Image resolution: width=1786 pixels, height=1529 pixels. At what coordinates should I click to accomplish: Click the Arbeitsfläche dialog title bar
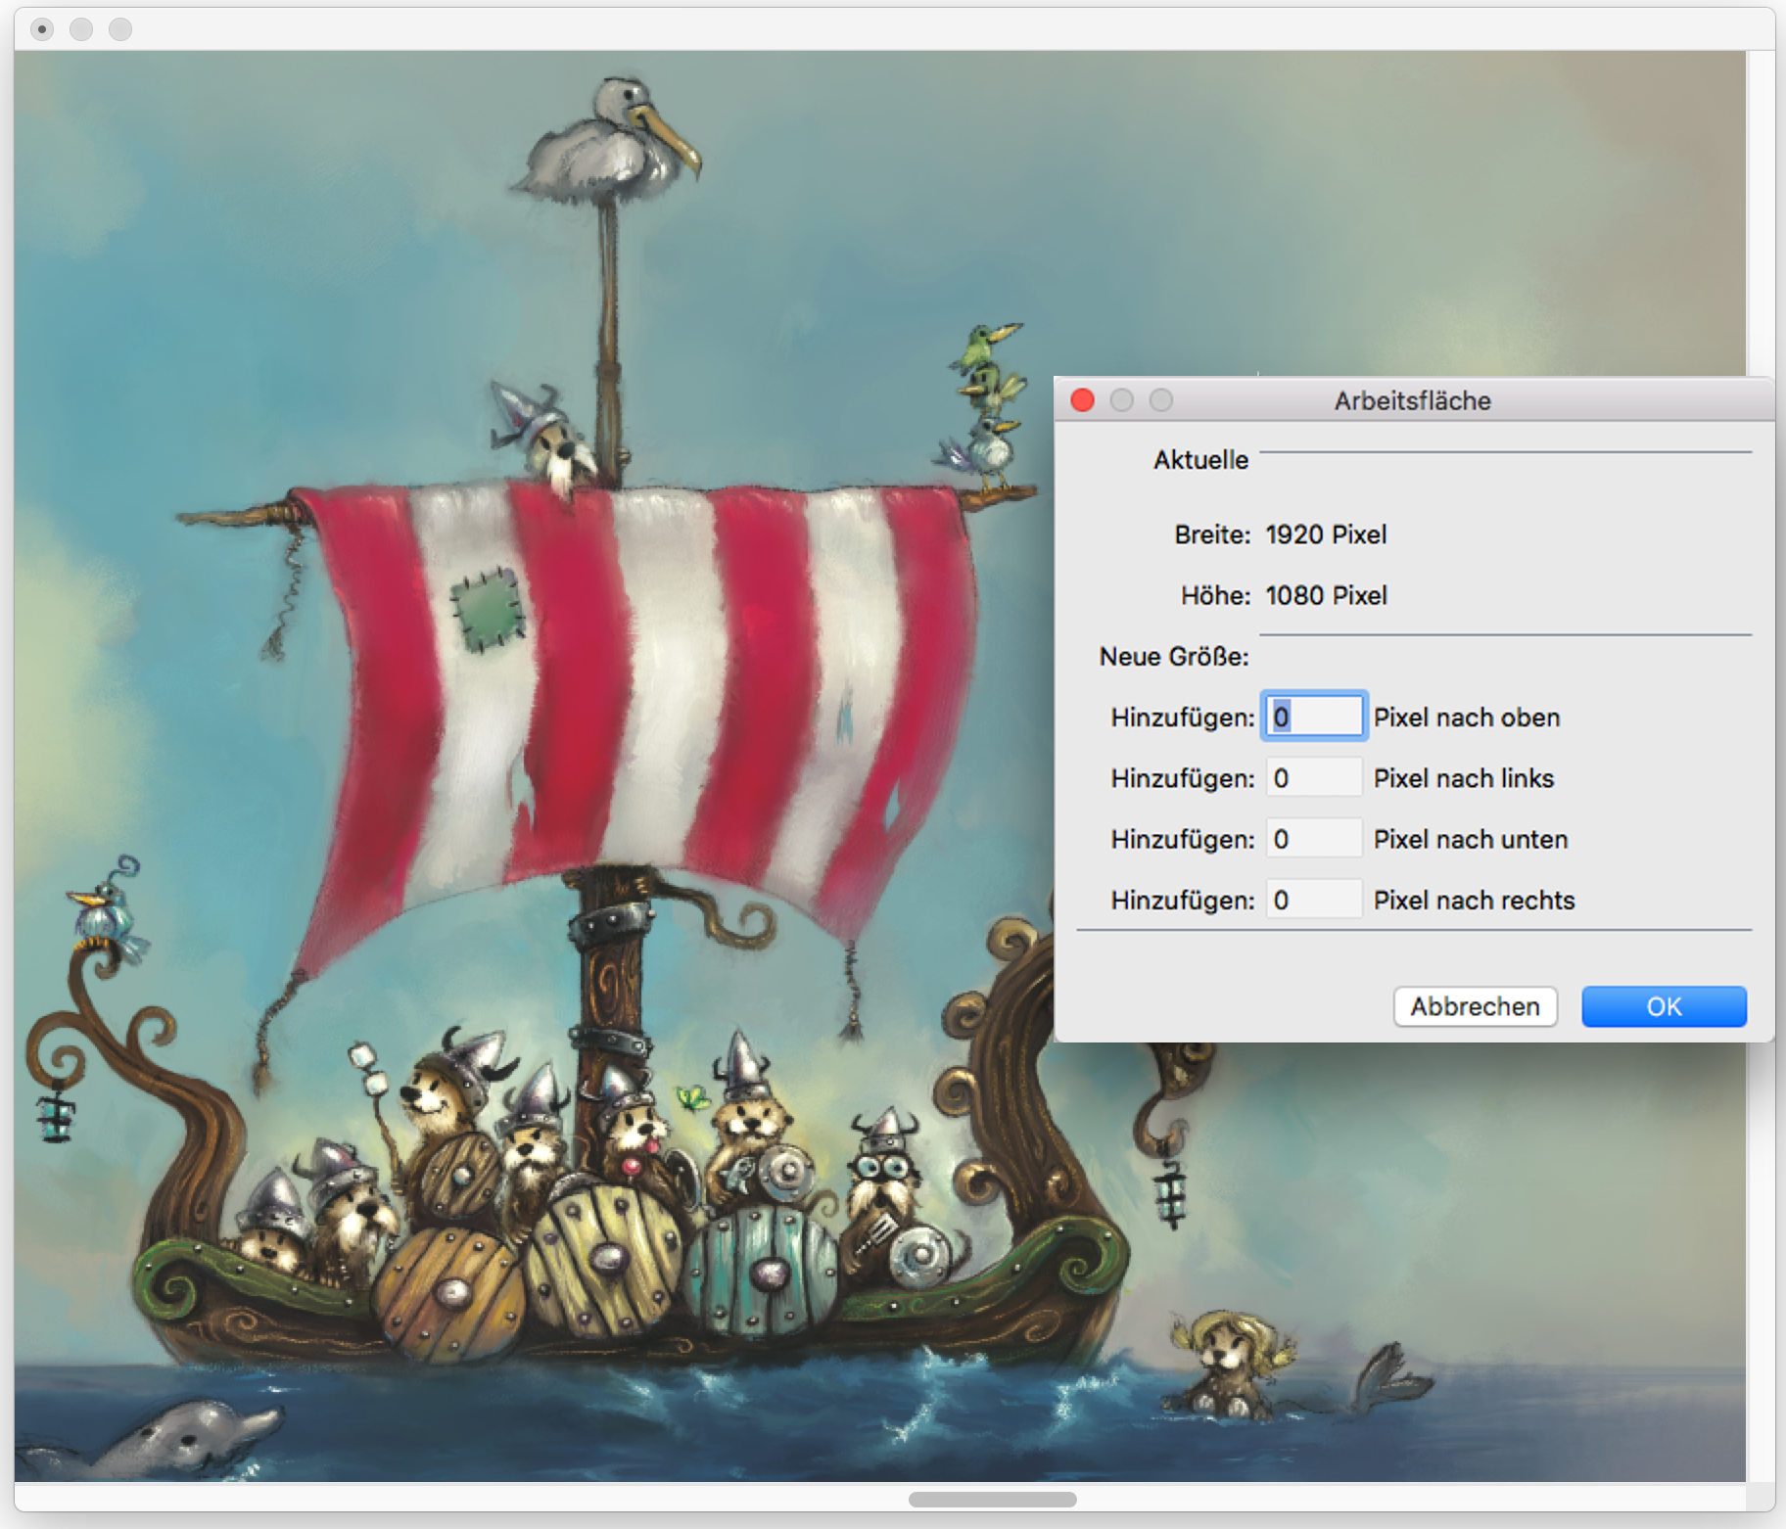point(1412,400)
